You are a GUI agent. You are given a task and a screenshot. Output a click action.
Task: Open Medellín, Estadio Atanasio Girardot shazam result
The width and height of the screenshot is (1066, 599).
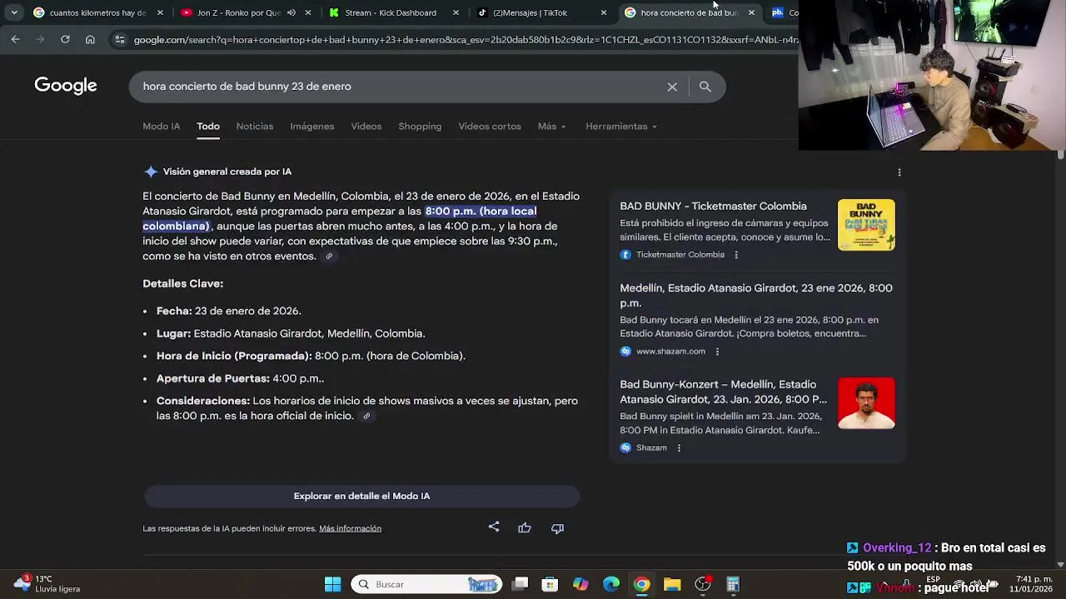[755, 295]
